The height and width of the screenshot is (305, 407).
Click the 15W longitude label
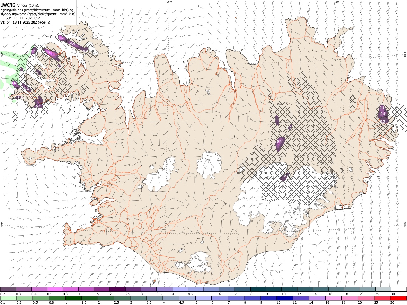point(337,2)
